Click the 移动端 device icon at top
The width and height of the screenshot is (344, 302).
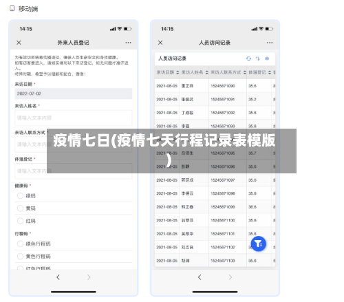pyautogui.click(x=12, y=9)
